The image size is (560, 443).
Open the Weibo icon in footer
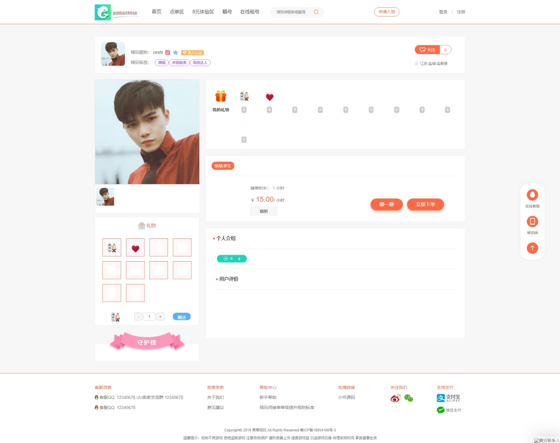point(395,398)
